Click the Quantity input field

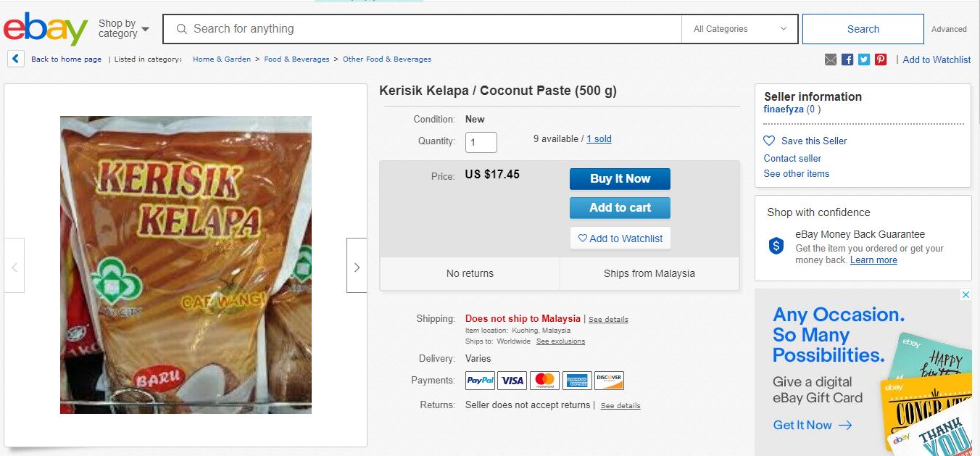481,142
